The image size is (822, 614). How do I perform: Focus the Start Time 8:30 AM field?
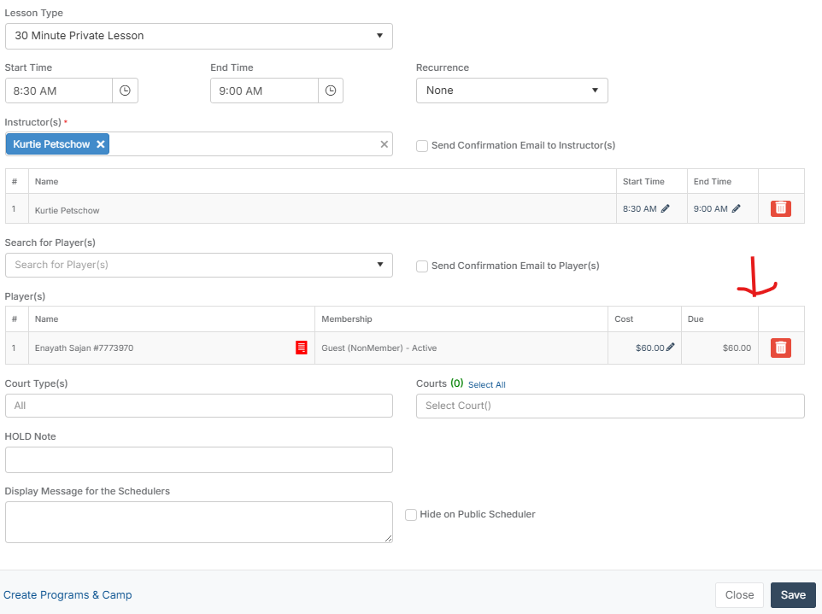[59, 91]
